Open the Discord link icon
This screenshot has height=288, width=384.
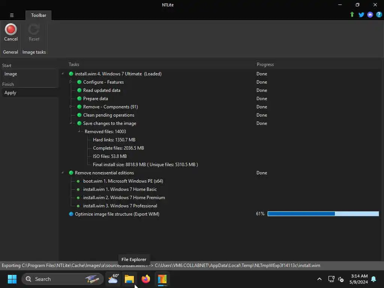[370, 15]
